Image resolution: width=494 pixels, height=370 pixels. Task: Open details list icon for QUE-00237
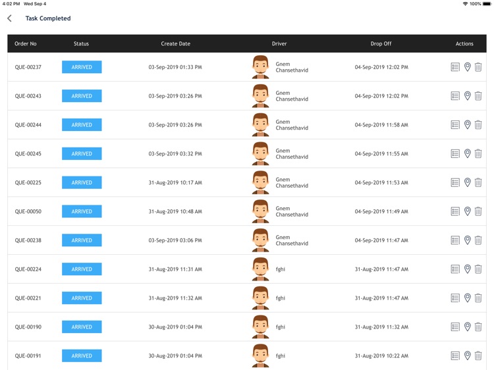point(455,67)
